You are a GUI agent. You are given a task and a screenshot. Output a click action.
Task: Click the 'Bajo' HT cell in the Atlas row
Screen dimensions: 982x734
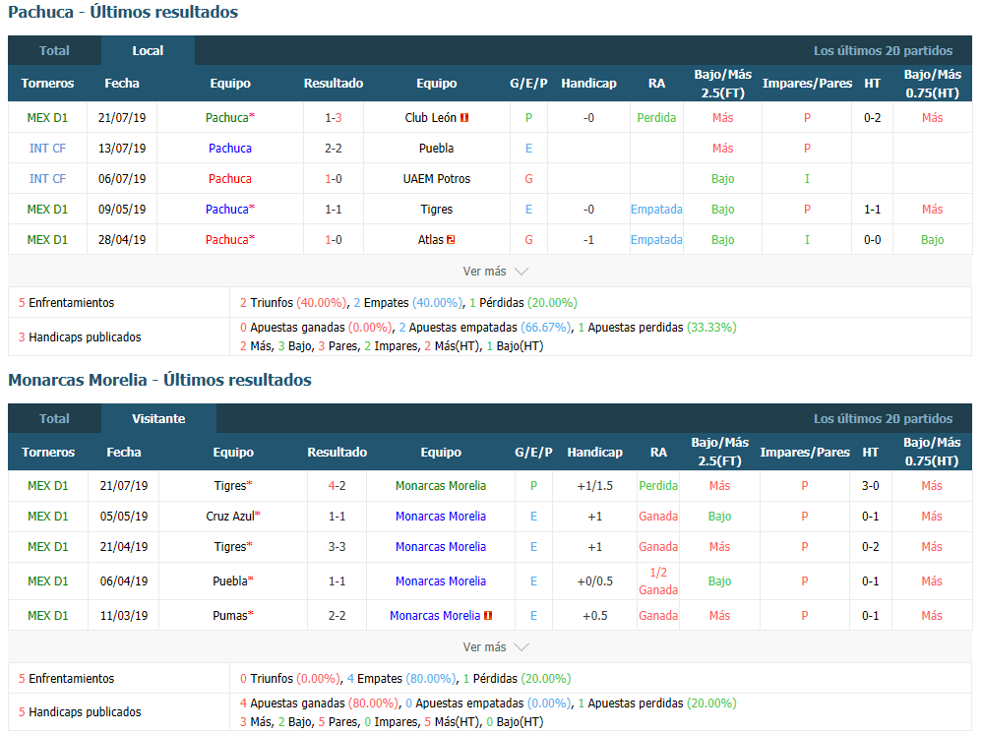click(933, 240)
